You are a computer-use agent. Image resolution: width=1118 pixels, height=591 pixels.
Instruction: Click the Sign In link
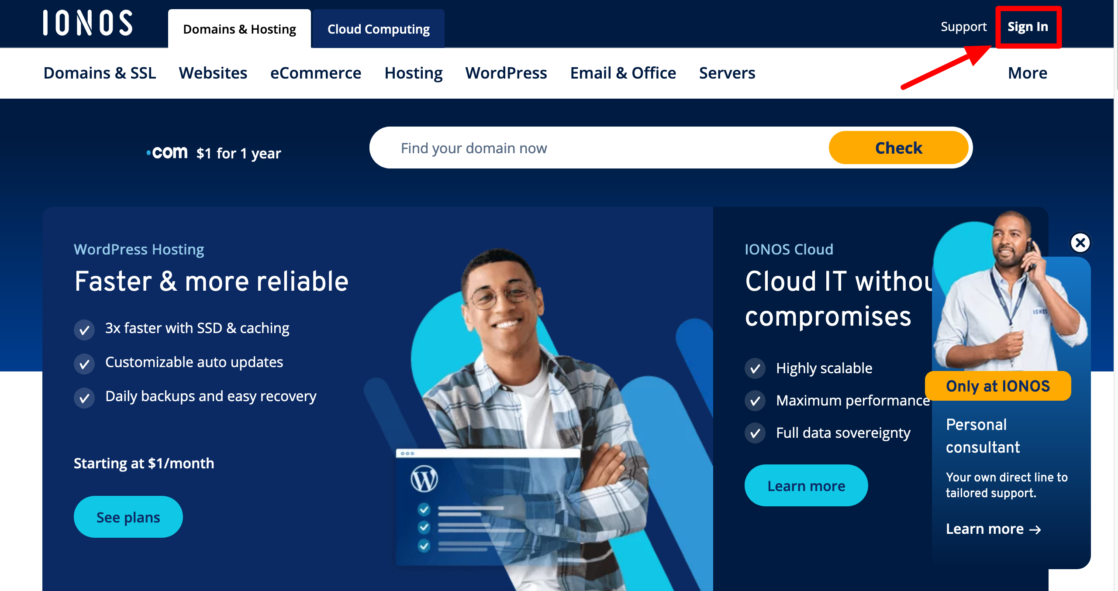[x=1028, y=27]
